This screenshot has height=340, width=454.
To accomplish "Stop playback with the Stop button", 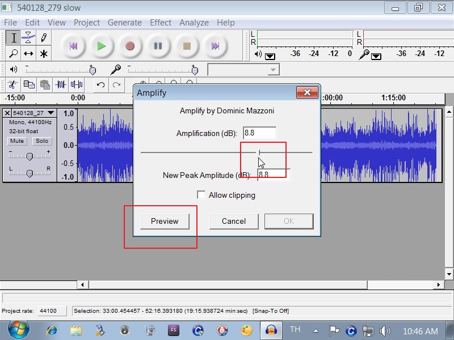I will [x=187, y=46].
